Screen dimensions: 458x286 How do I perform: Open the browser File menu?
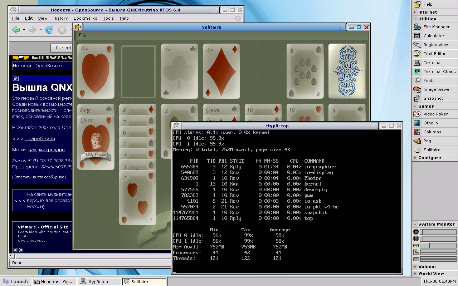coord(16,18)
